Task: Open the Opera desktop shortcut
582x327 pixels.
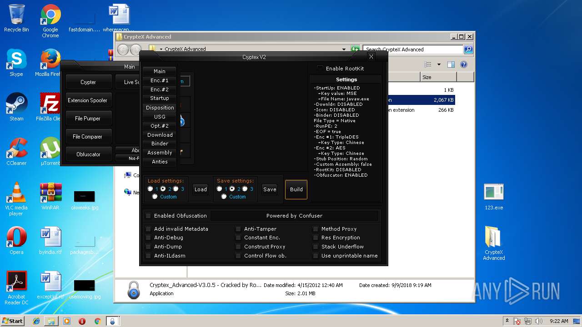Action: pos(16,241)
